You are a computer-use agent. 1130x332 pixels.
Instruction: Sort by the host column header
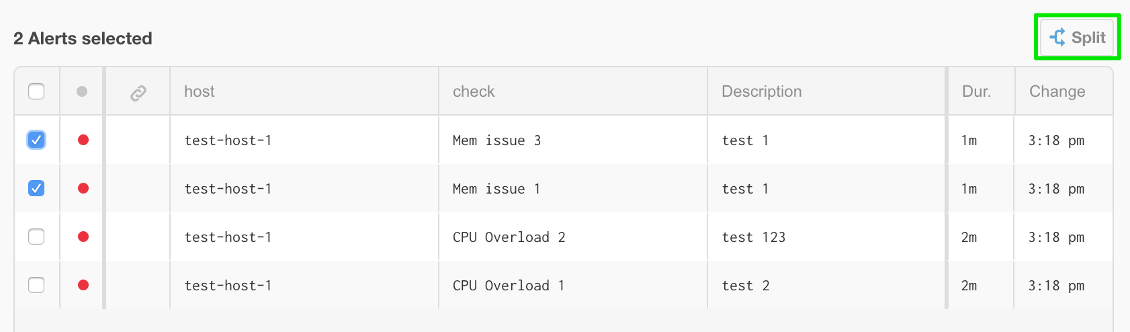coord(200,91)
